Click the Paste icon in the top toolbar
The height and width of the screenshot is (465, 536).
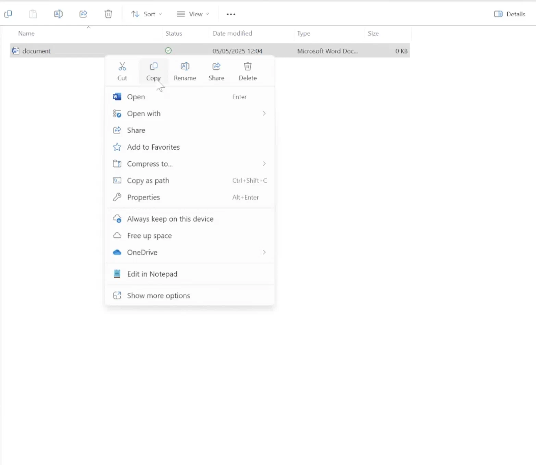[33, 14]
